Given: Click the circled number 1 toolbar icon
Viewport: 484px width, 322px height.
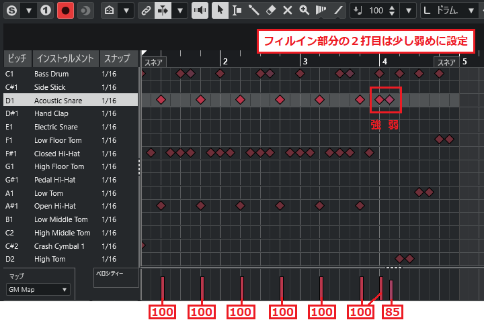Looking at the screenshot, I should pos(46,11).
